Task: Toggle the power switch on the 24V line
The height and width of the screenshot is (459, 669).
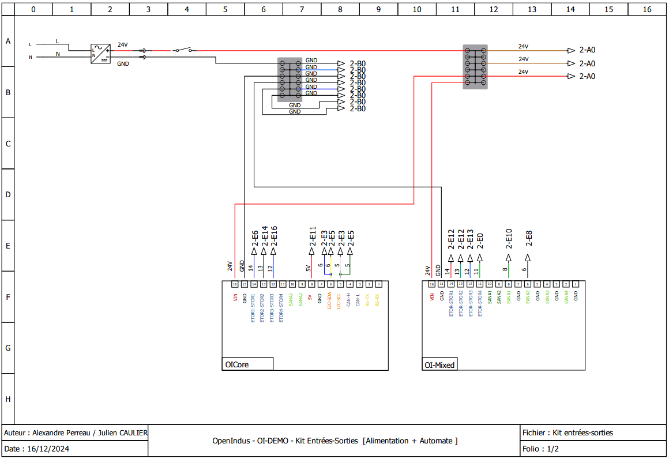Action: [x=183, y=50]
